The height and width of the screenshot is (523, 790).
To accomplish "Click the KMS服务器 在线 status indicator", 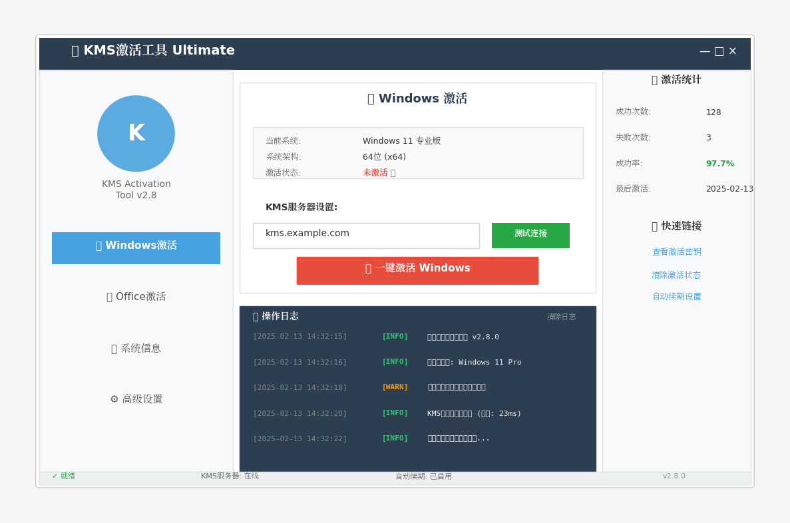I will pos(229,476).
